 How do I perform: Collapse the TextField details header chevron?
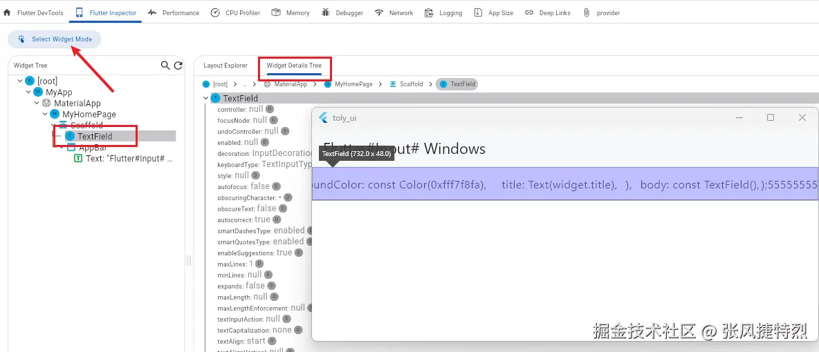coord(206,98)
